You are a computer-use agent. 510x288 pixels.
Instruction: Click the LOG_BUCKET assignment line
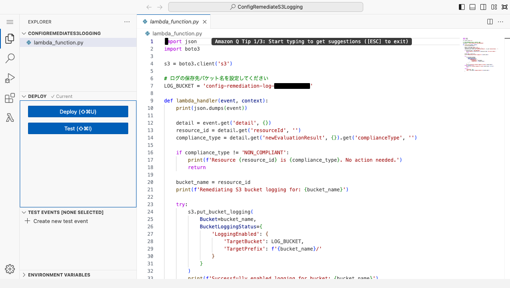tap(238, 86)
